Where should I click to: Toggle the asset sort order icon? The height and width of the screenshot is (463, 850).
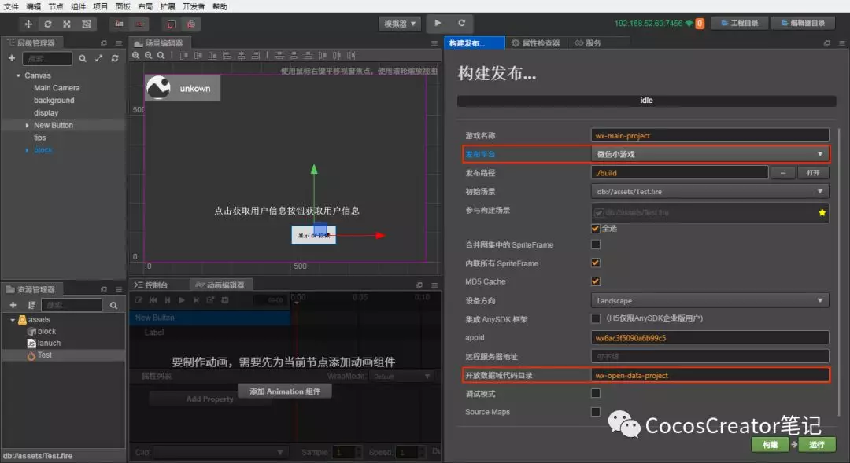(31, 305)
